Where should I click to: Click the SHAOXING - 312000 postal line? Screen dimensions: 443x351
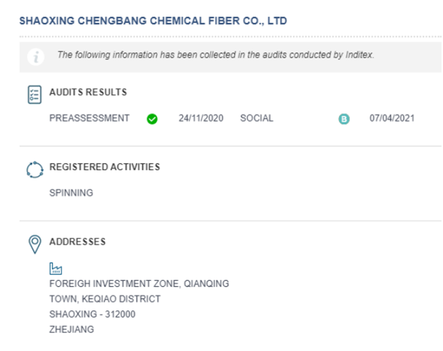pyautogui.click(x=92, y=314)
